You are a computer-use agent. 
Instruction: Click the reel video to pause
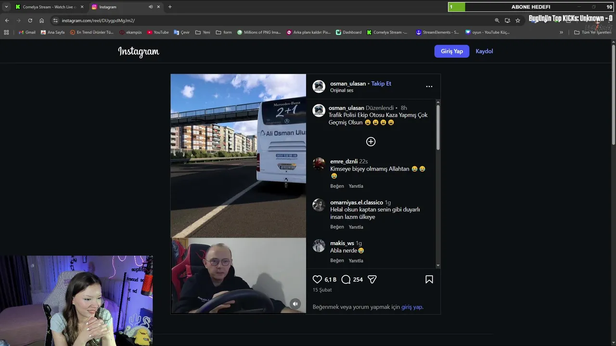point(238,194)
